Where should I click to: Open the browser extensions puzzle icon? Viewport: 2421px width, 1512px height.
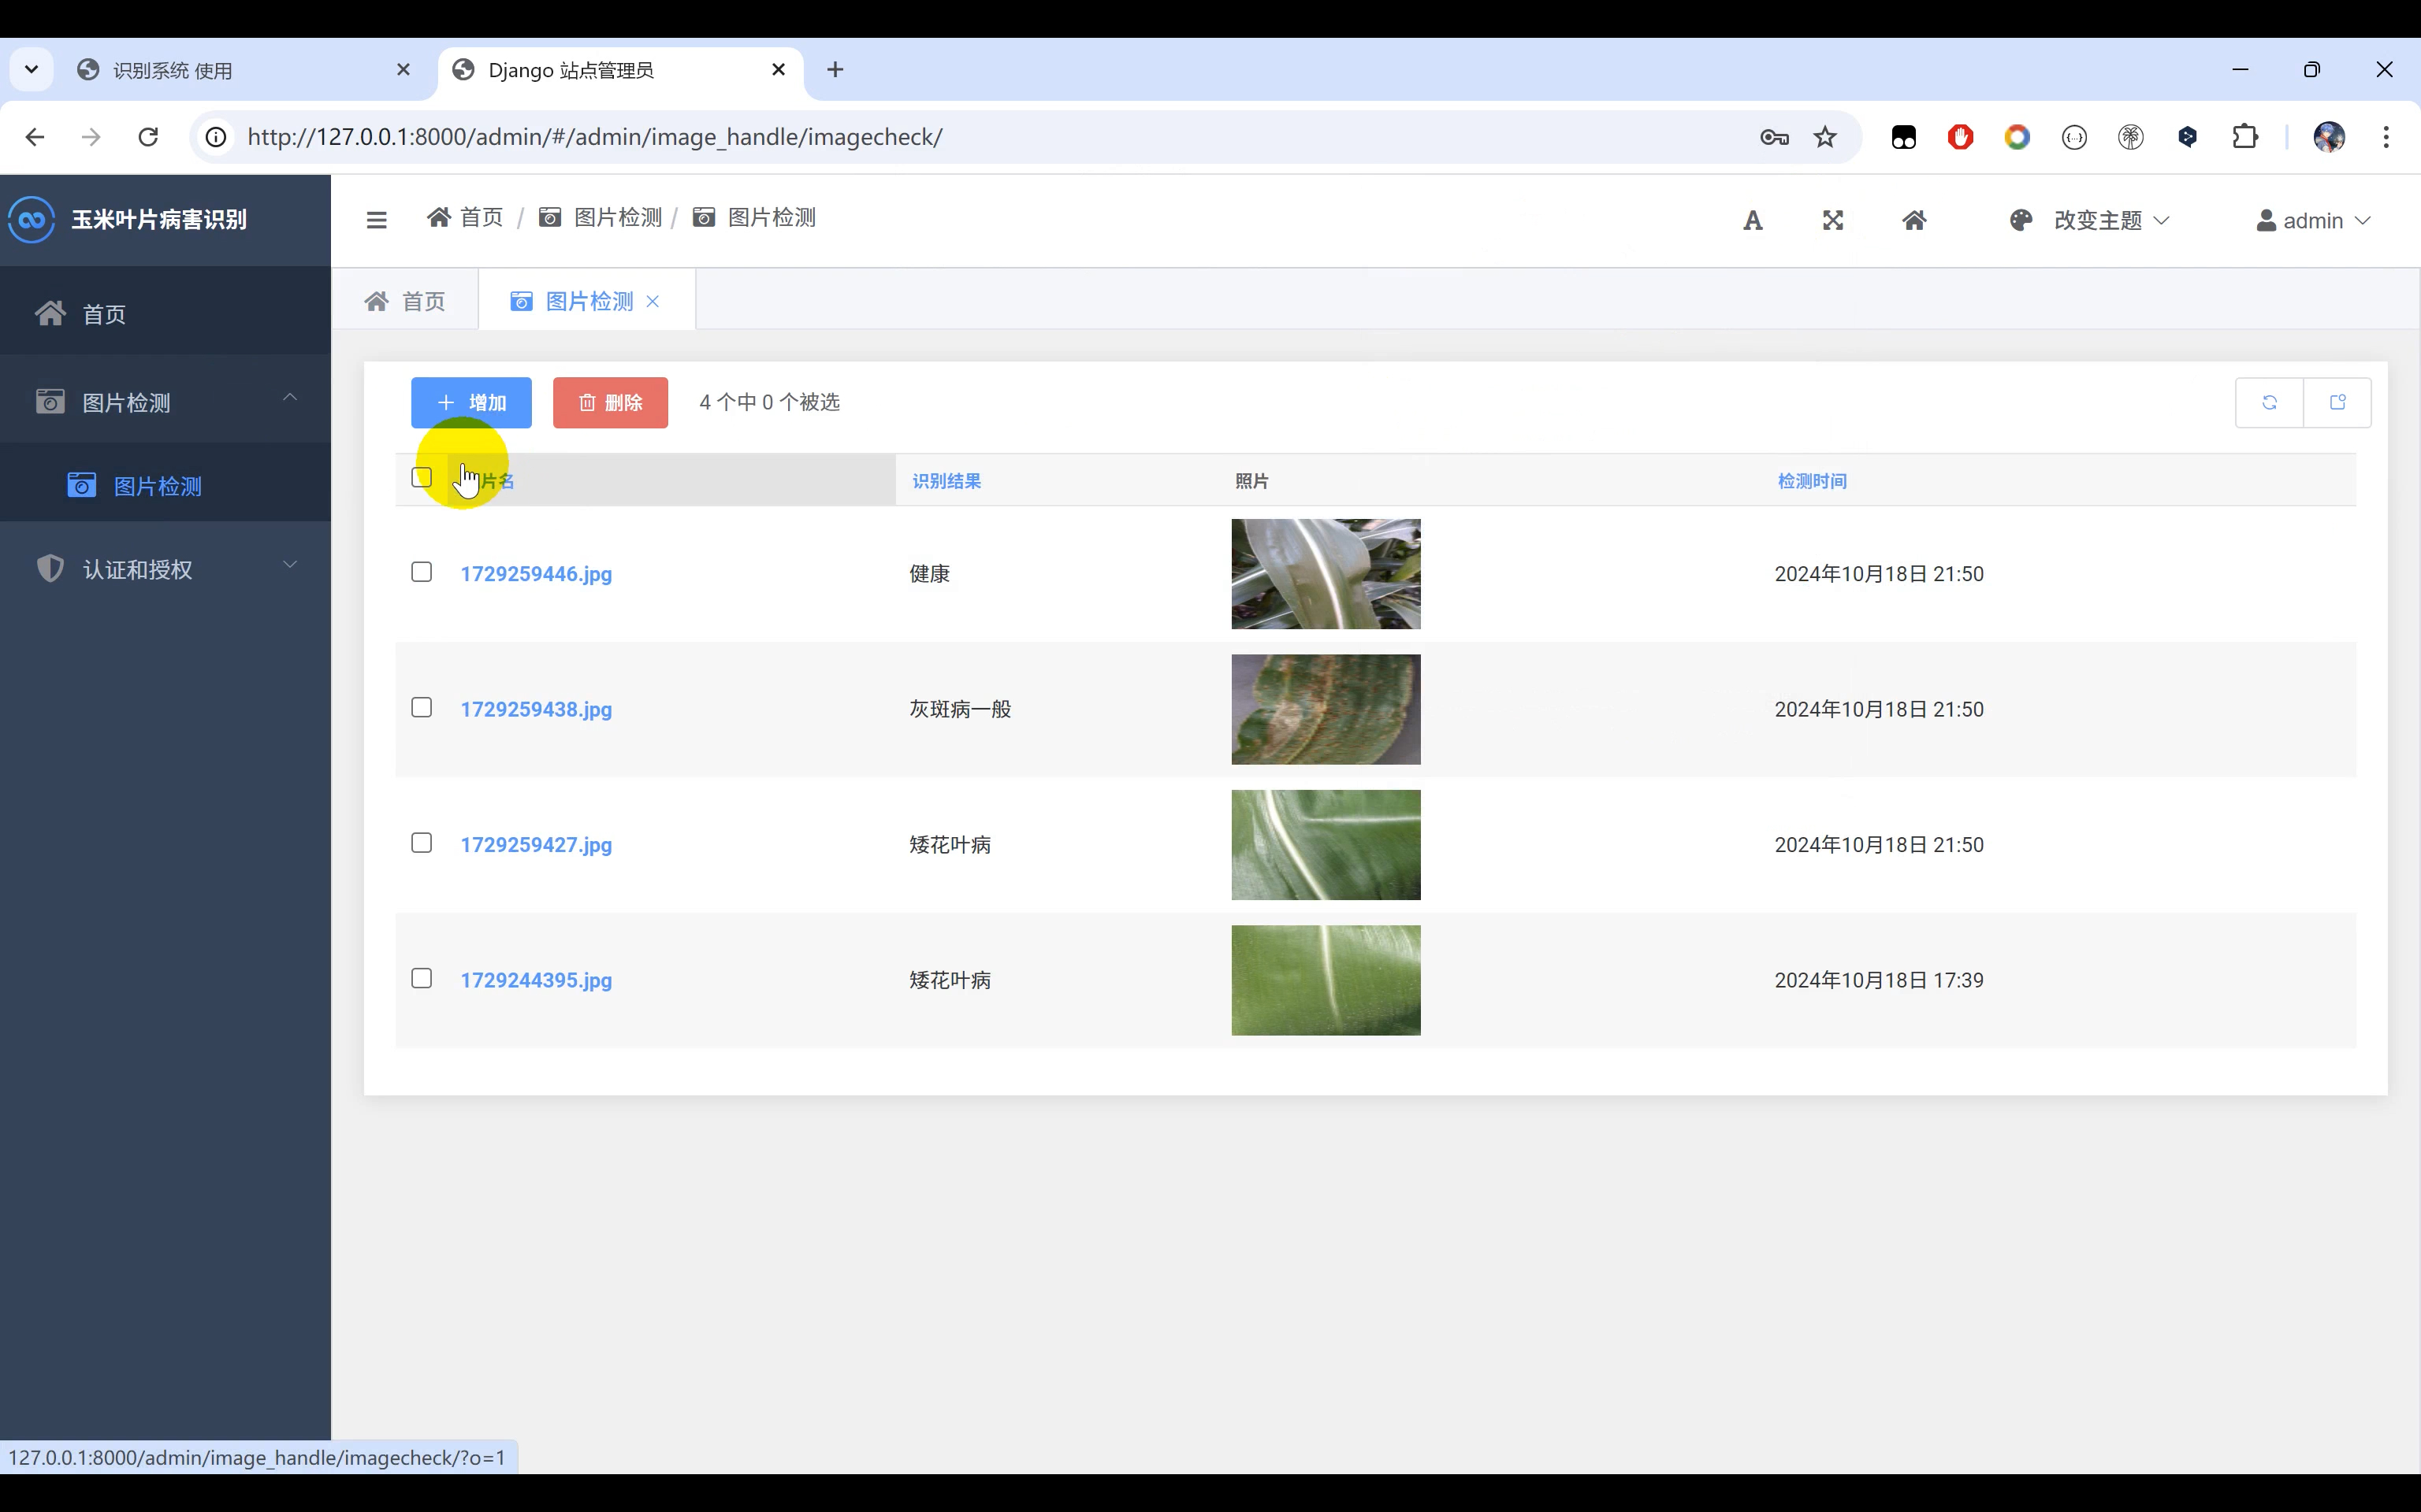(2245, 137)
